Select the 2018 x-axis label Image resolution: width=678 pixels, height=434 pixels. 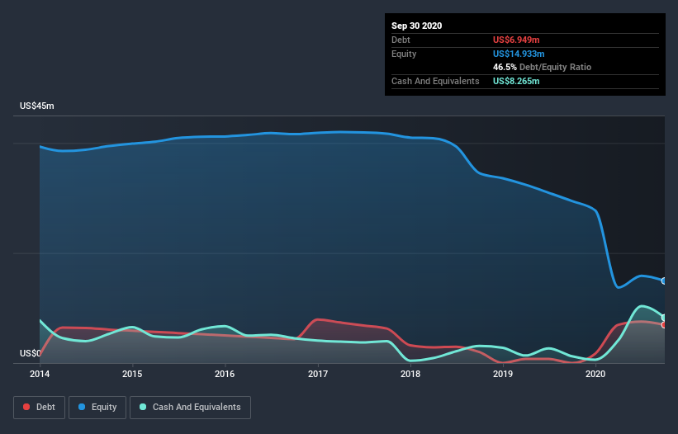(x=410, y=374)
